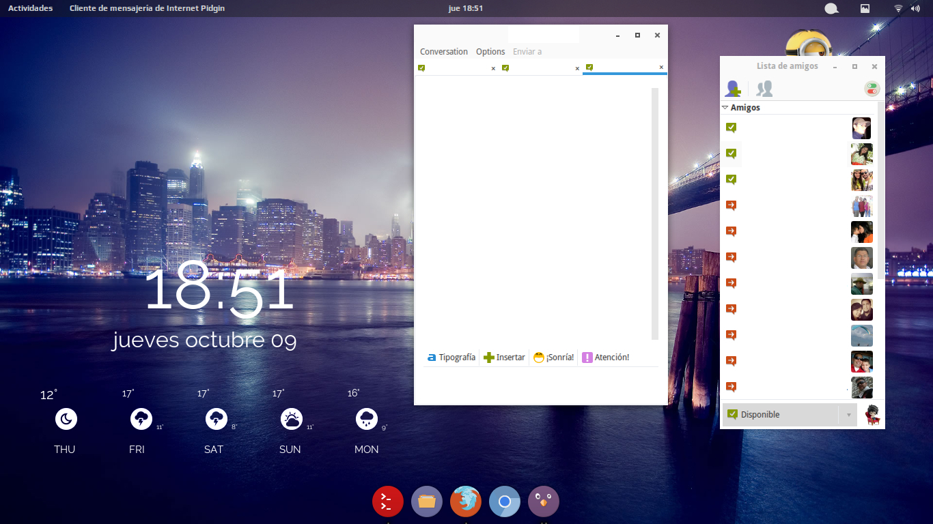Select the buddy with the kissing couple avatar

862,232
